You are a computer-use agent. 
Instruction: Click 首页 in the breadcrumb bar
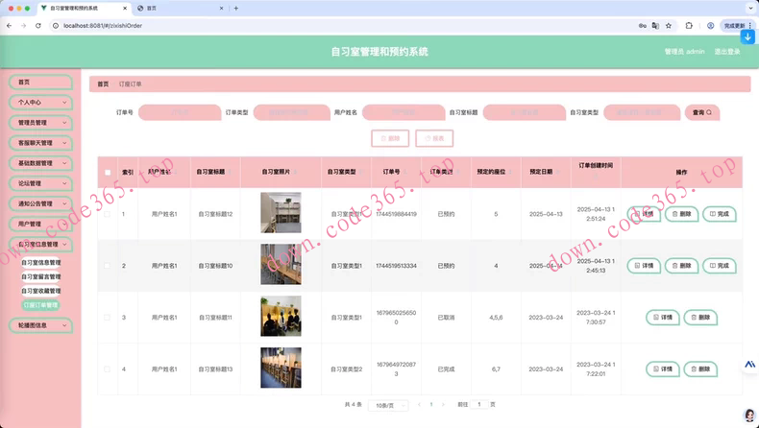103,84
